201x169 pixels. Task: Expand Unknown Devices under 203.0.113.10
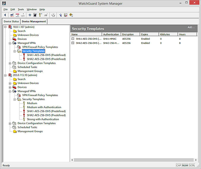click(x=10, y=83)
